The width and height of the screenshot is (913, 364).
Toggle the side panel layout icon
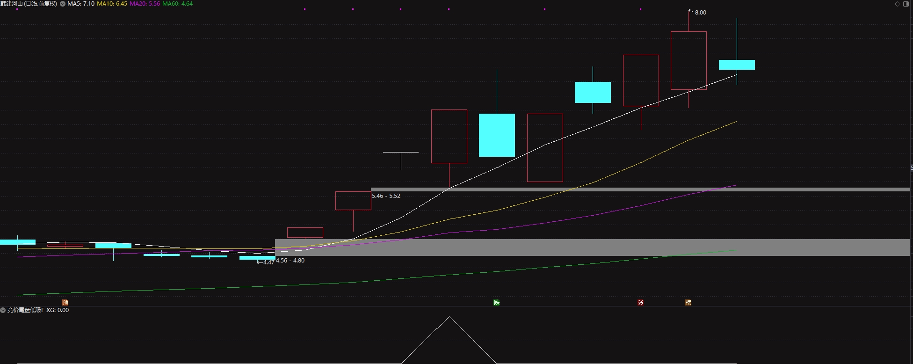(906, 4)
